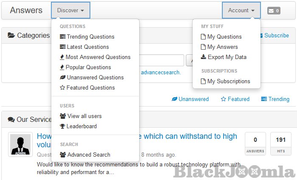Click the leaf icon next to Unanswered Questions
This screenshot has height=180, width=297.
pos(63,77)
